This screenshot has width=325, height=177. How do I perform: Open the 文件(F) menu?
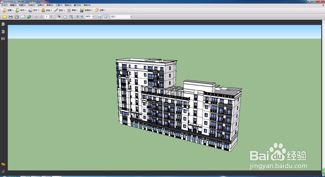[x=4, y=5]
